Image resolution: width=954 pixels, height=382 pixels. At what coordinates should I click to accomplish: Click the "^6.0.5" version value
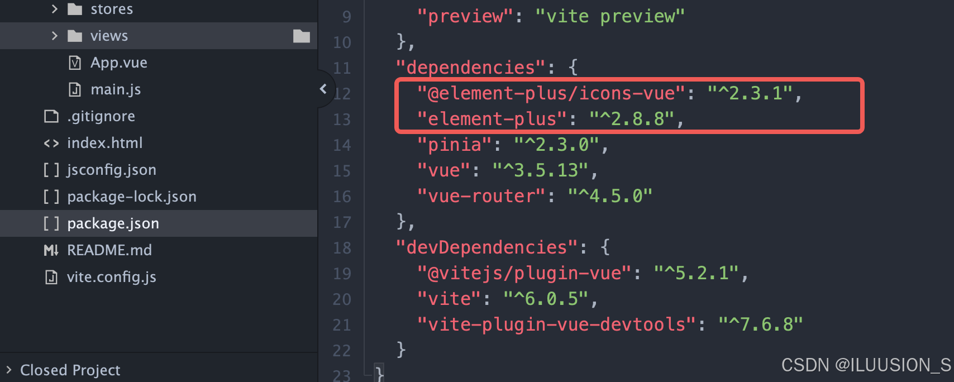click(546, 299)
